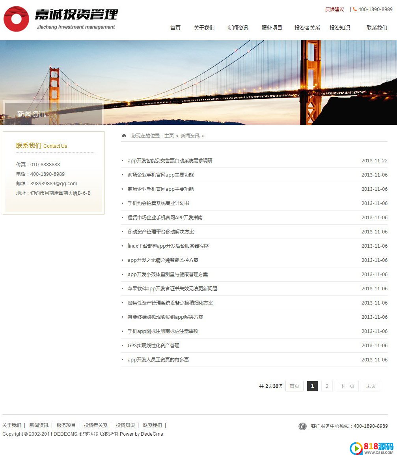Click the phone icon beside 400-1890-8989 at top
The width and height of the screenshot is (397, 457).
[354, 9]
